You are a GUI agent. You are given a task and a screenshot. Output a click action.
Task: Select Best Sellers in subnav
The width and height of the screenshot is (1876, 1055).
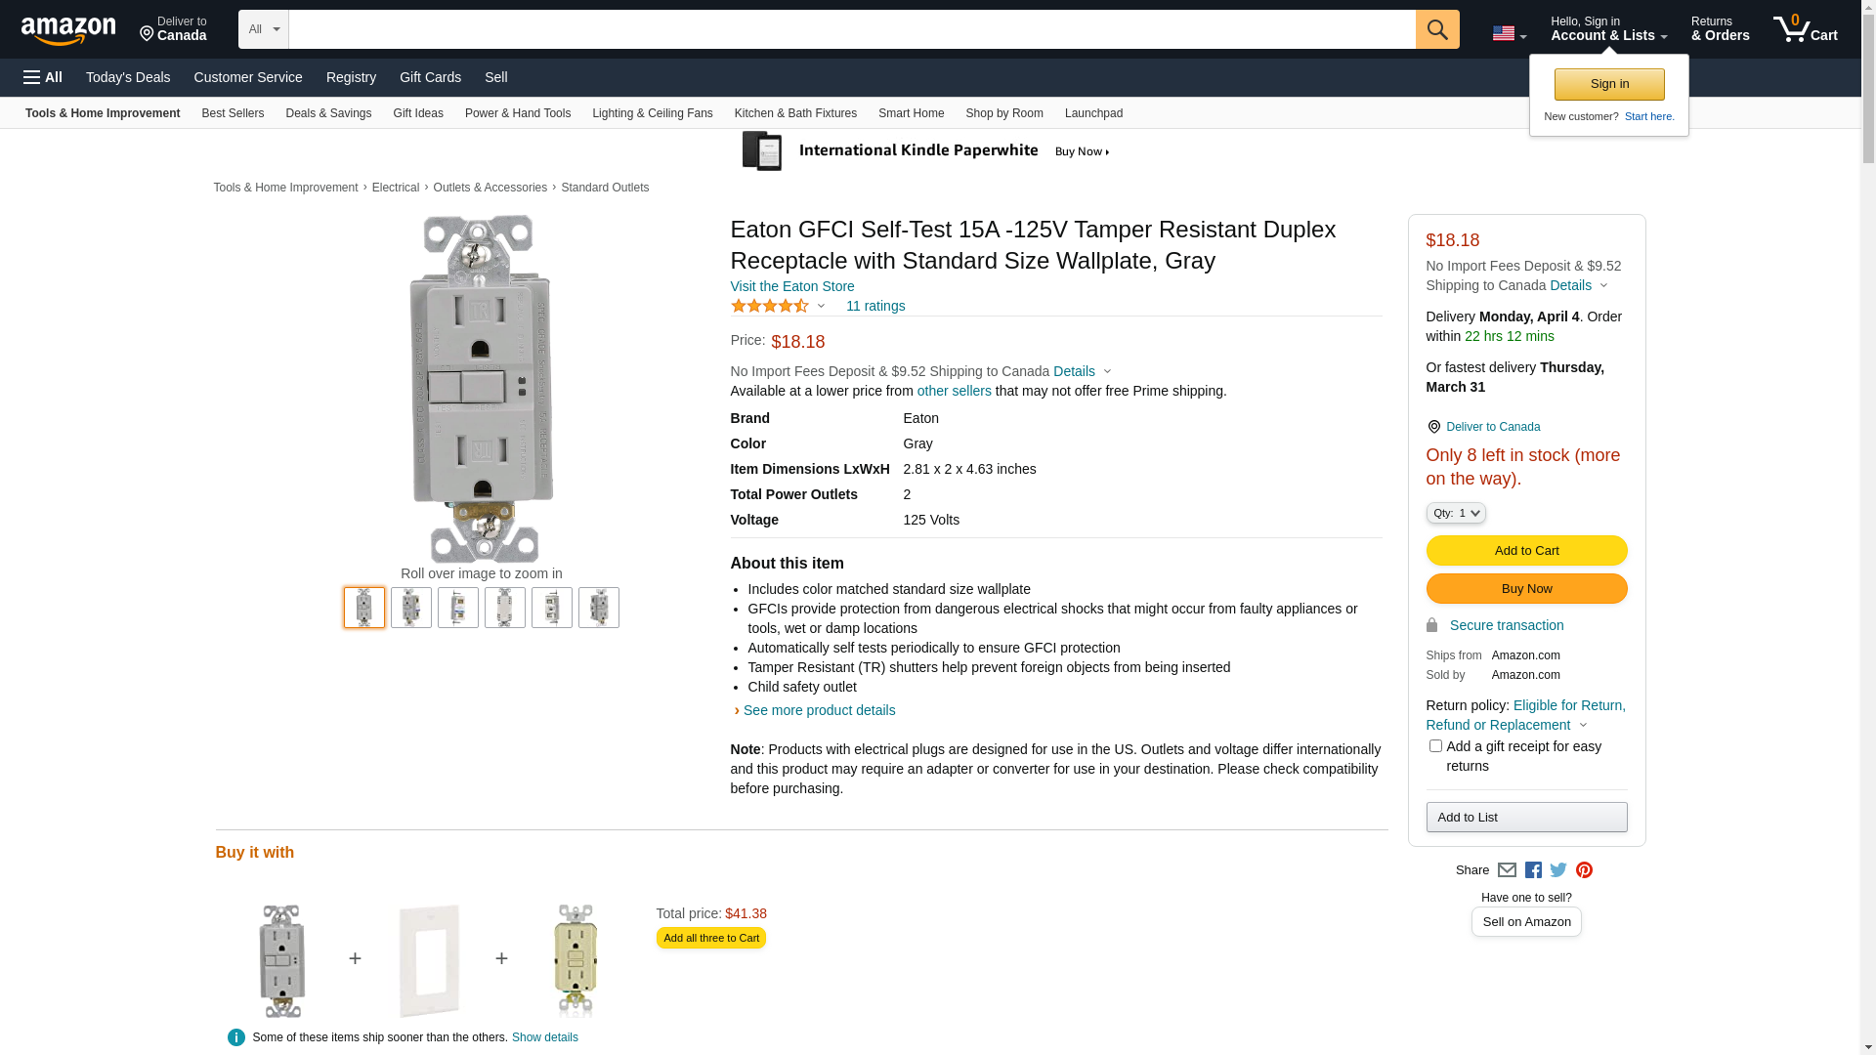(233, 113)
